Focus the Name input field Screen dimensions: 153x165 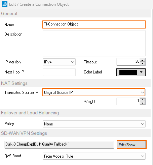click(94, 24)
